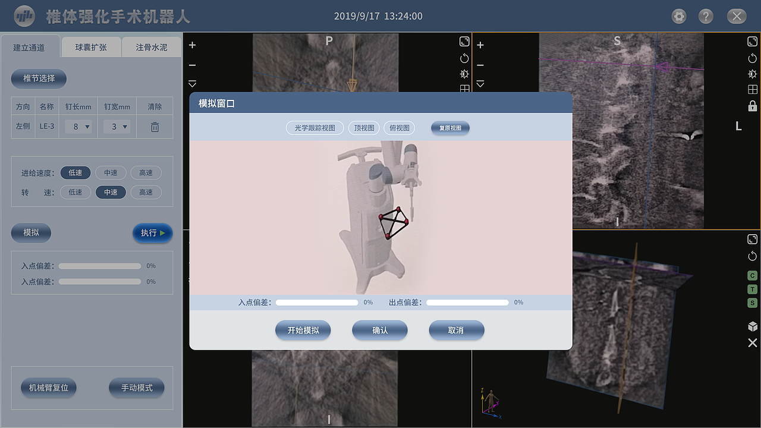Click the 出点偏差 progress bar in the dialog

[467, 303]
